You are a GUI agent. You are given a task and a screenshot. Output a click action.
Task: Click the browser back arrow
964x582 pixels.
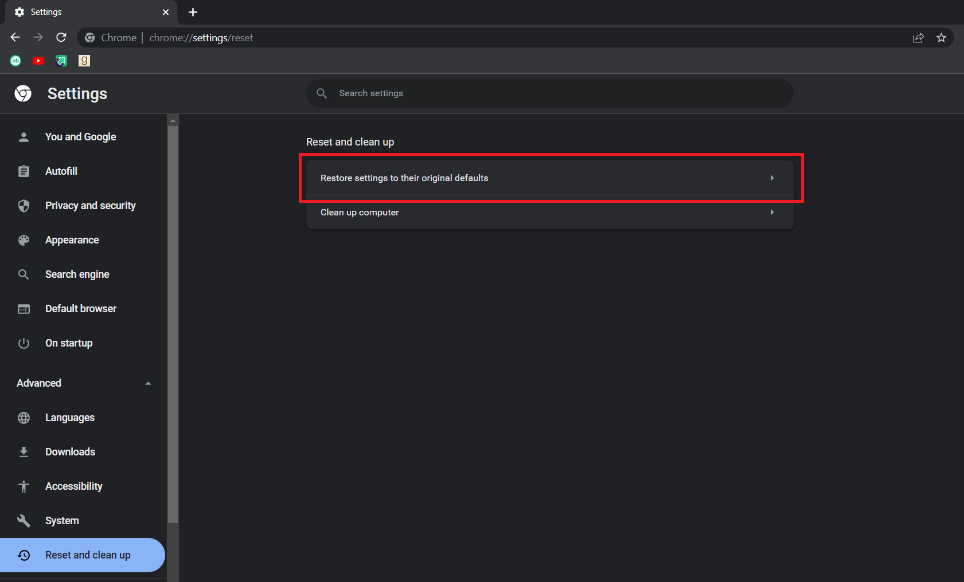pos(15,37)
